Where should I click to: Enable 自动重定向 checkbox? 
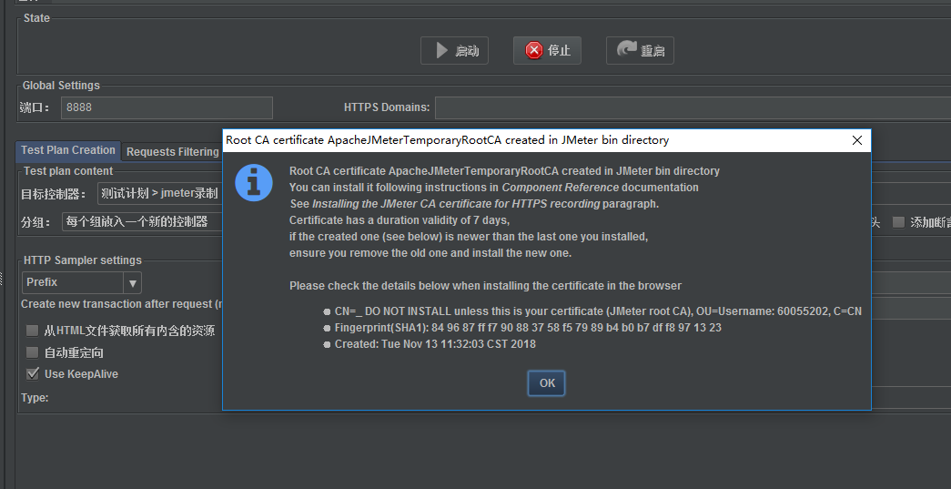(32, 352)
